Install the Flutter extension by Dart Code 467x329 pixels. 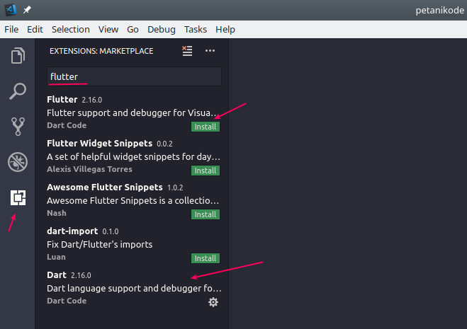tap(206, 127)
